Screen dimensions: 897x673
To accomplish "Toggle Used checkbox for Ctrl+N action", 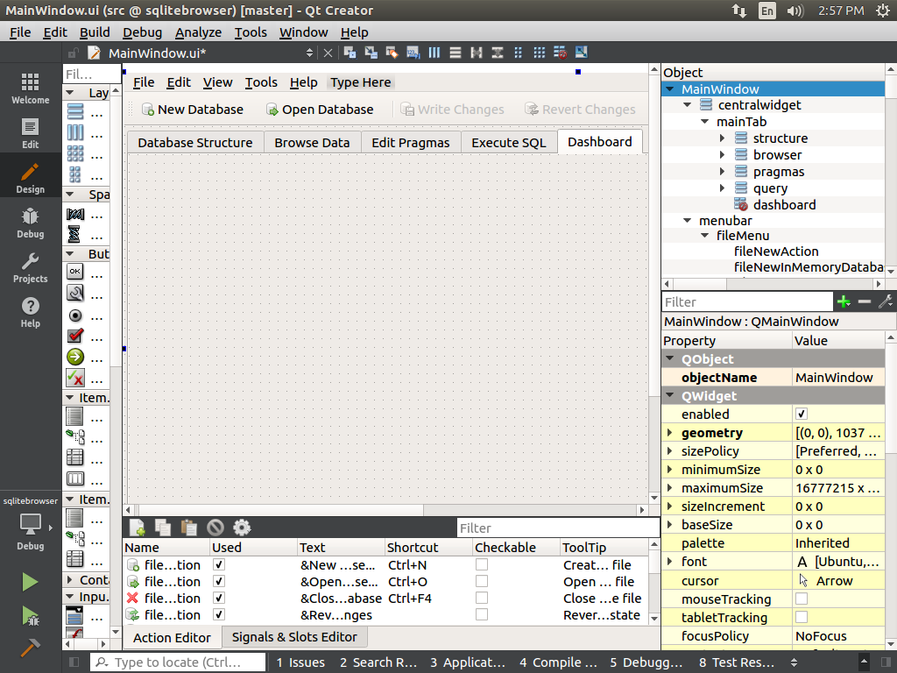I will 218,565.
